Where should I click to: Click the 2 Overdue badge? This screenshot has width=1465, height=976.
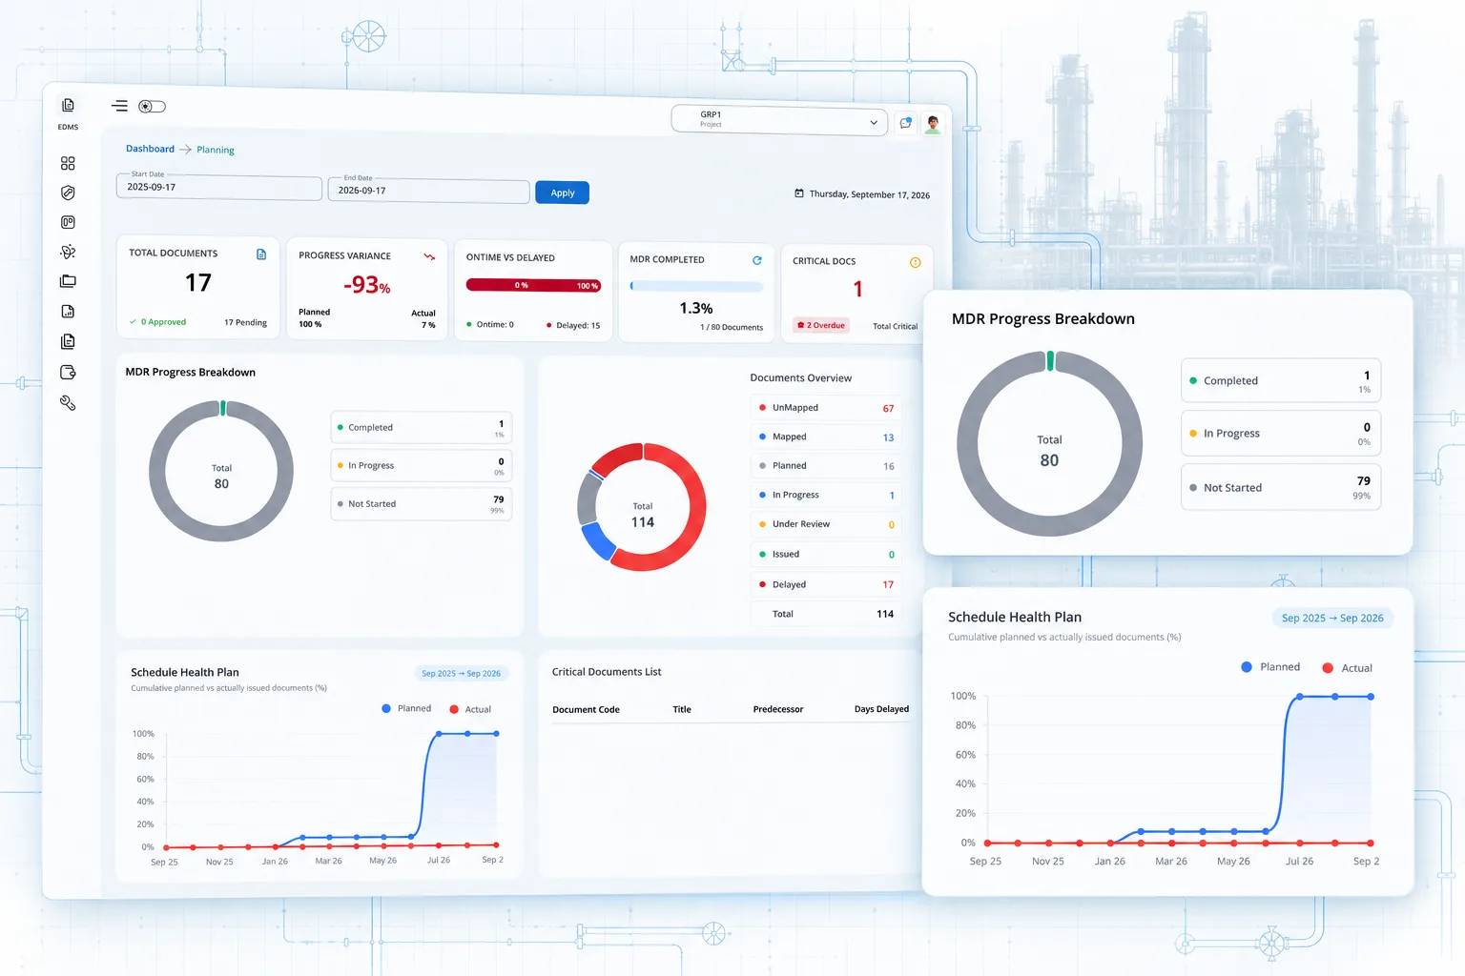pos(821,325)
